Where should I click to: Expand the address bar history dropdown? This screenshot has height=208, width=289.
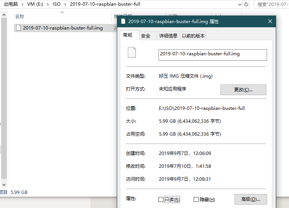(240, 4)
